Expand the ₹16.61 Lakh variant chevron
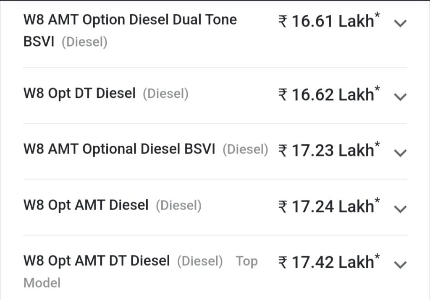430x300 pixels. coord(401,23)
